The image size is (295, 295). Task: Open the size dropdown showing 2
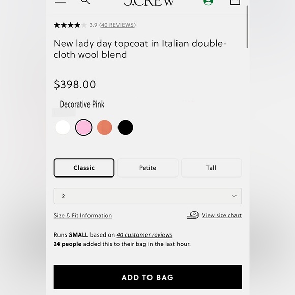point(147,196)
